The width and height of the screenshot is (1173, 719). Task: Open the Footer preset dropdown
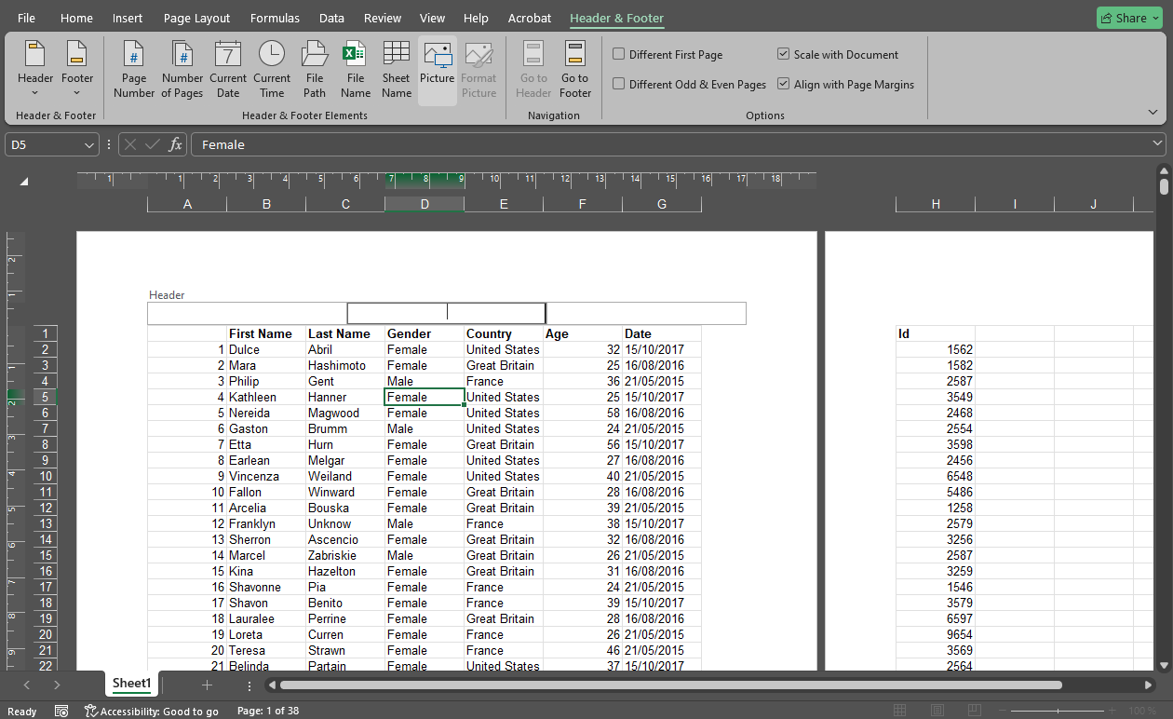pyautogui.click(x=77, y=69)
